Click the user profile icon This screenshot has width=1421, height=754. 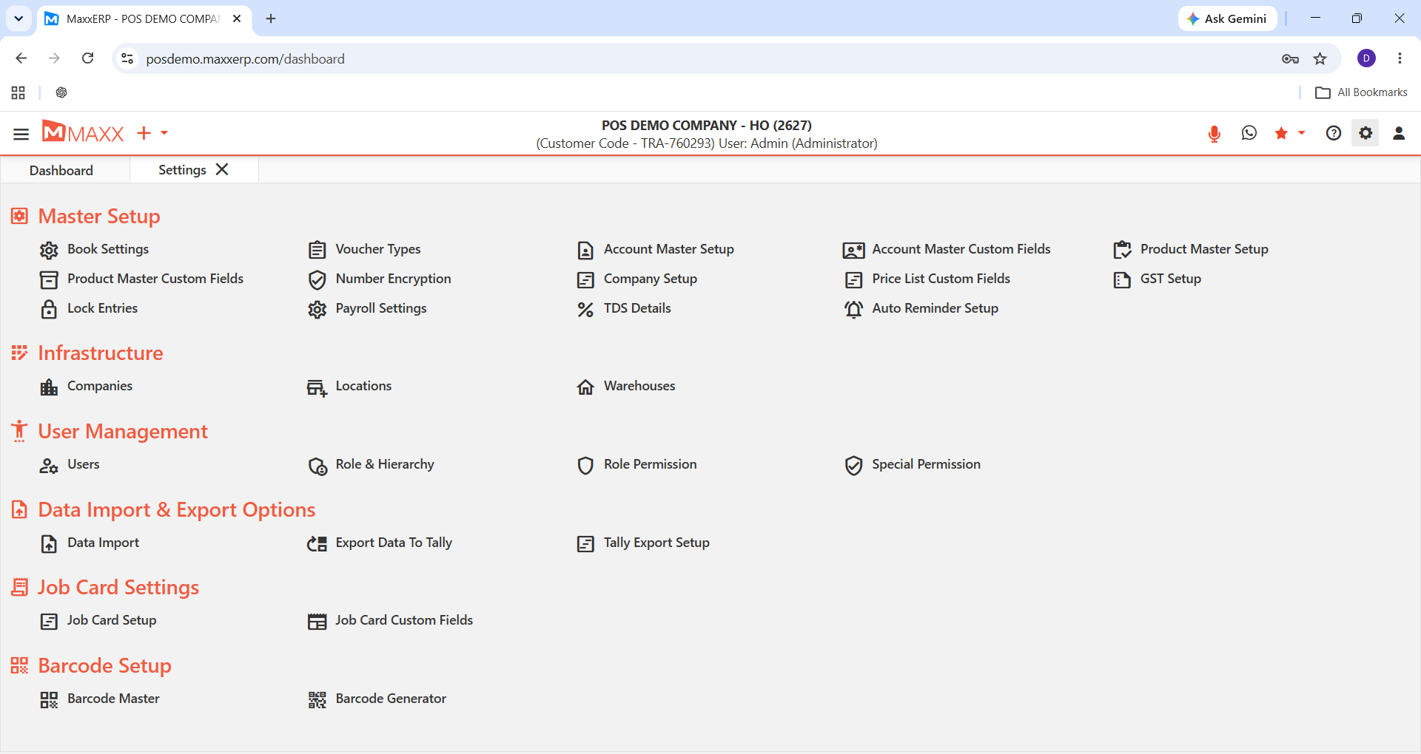coord(1399,133)
